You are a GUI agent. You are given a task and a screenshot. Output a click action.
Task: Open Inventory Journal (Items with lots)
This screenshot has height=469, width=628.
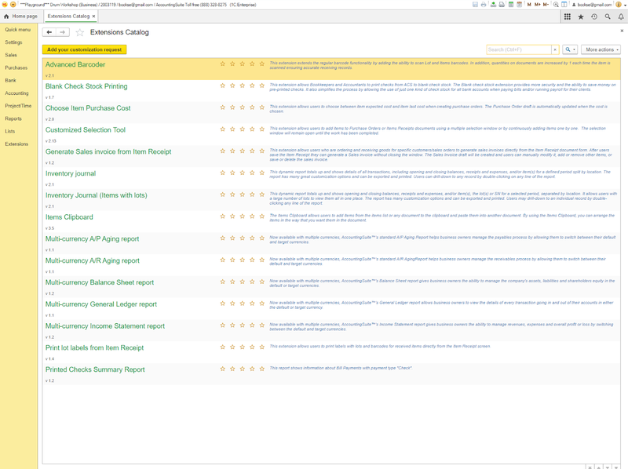coord(96,195)
